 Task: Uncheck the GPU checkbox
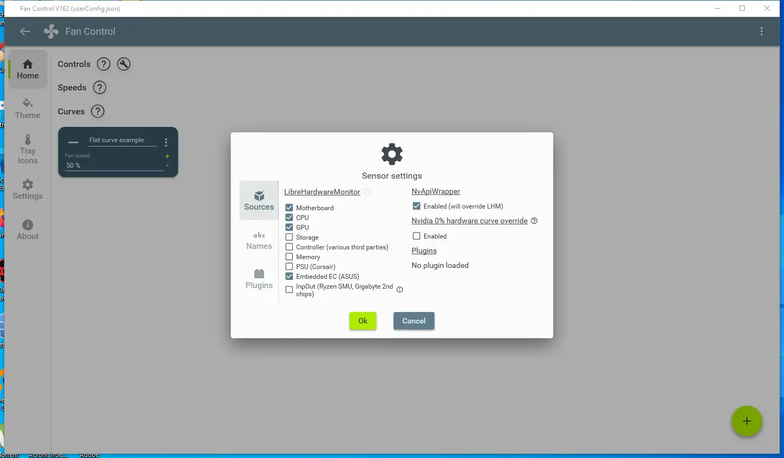[x=289, y=227]
